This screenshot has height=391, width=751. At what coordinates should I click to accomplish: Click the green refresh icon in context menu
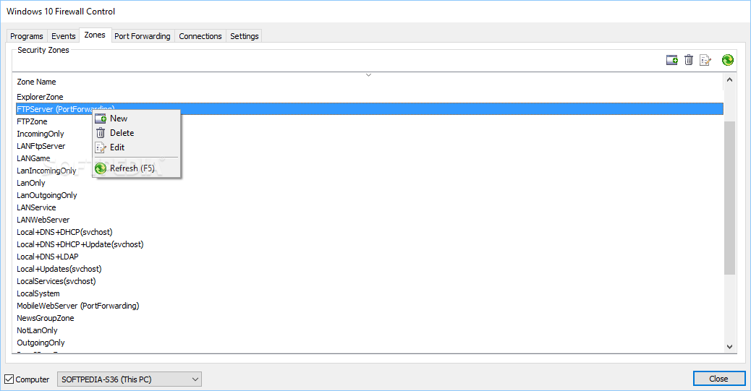click(x=101, y=168)
